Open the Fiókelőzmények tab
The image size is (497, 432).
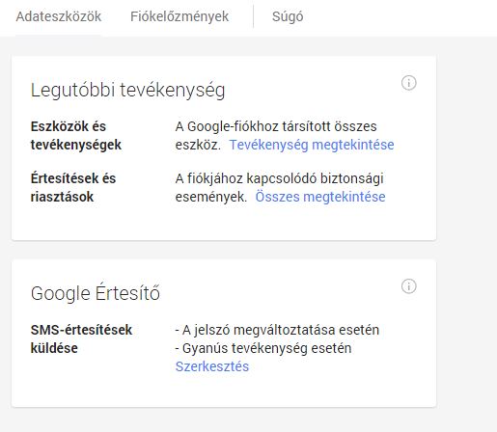pos(179,16)
